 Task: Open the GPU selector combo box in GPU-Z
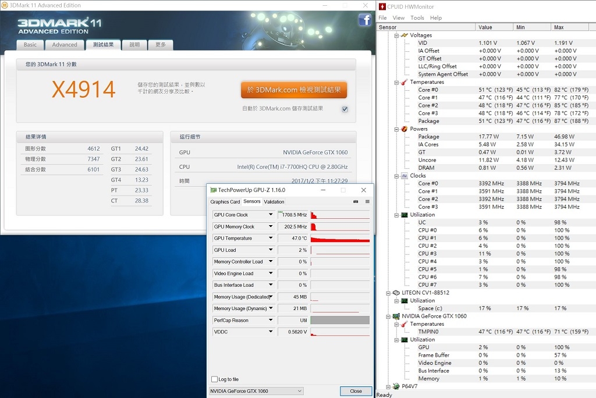pos(256,391)
